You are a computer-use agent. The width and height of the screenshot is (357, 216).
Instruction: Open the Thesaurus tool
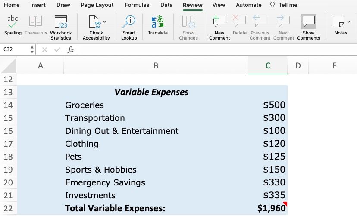[35, 25]
